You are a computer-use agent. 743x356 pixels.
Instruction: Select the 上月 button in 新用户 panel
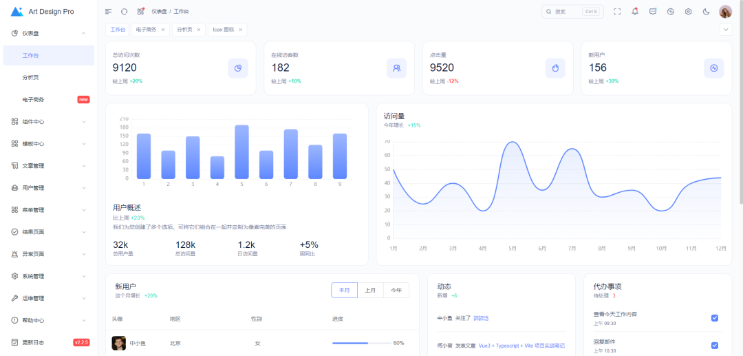370,291
